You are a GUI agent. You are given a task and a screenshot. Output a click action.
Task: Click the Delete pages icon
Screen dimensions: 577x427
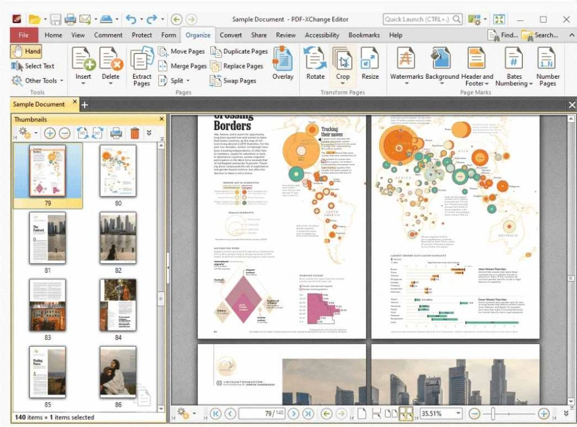[111, 59]
